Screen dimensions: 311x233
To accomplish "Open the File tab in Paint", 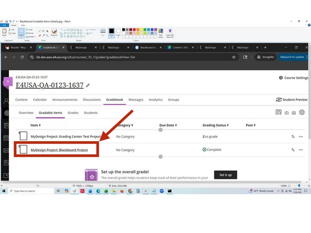I will tap(4, 25).
